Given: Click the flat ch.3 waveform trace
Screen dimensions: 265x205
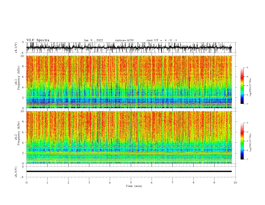Looking at the screenshot, I should 129,172.
